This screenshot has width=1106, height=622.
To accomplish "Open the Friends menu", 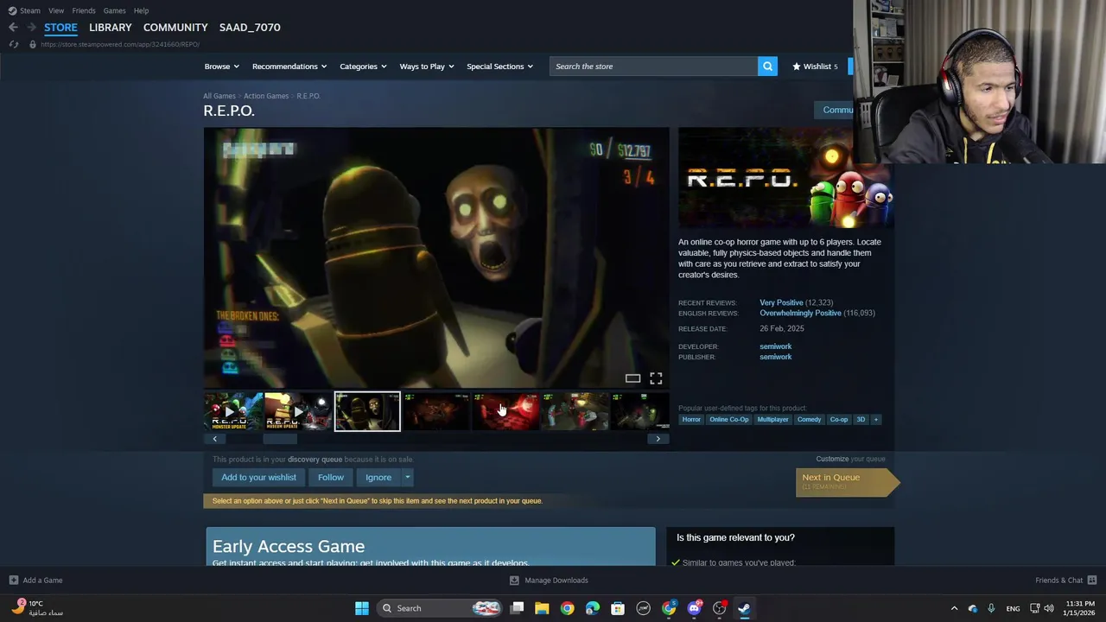I will coord(84,10).
